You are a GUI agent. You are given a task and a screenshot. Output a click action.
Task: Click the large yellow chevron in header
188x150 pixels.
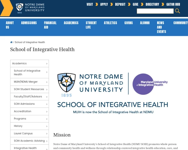[7, 8]
